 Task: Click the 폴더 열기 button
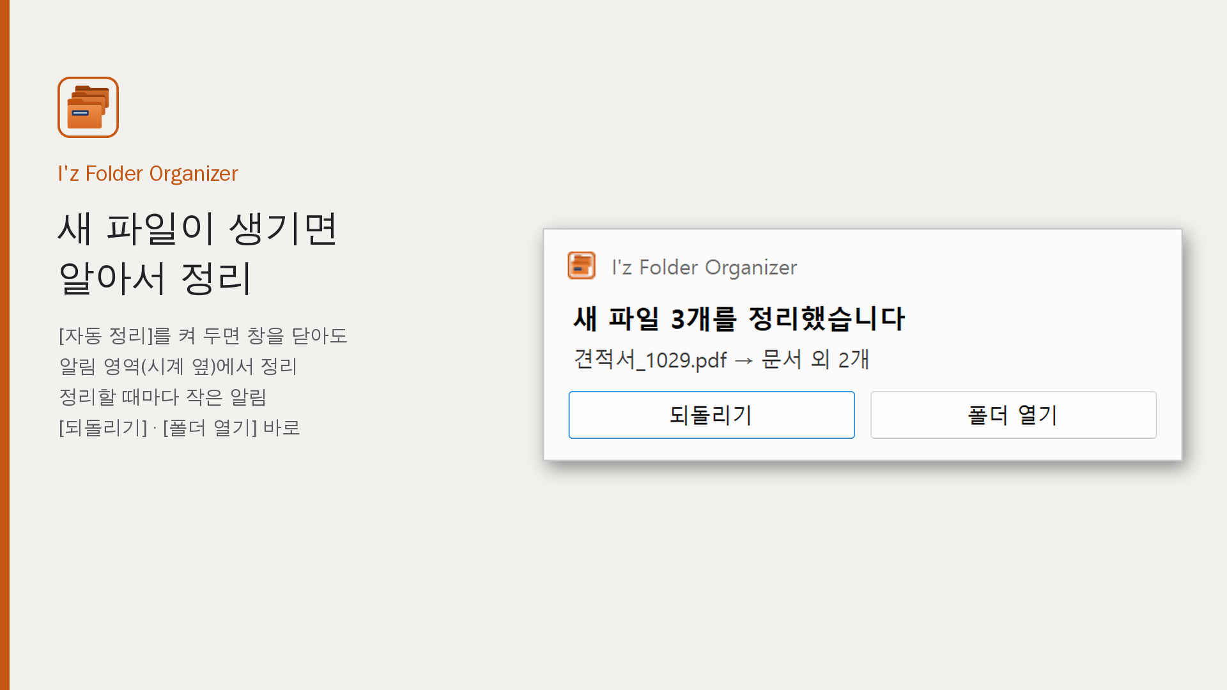click(1014, 415)
